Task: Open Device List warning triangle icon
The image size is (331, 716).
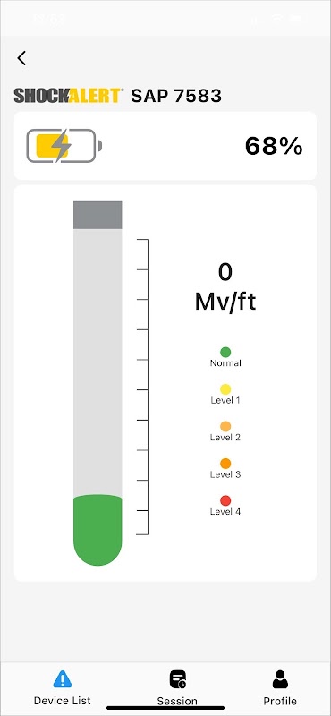Action: 62,679
